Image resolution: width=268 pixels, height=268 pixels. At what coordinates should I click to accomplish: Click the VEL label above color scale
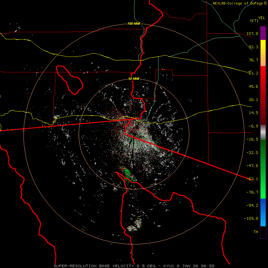point(261,18)
